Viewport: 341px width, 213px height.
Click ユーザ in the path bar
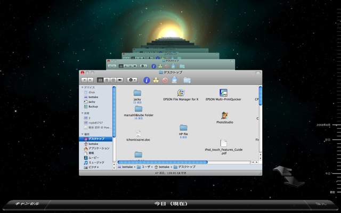(143, 167)
